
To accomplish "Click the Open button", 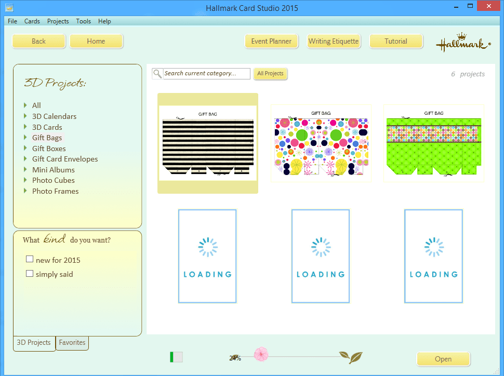I will pyautogui.click(x=443, y=359).
